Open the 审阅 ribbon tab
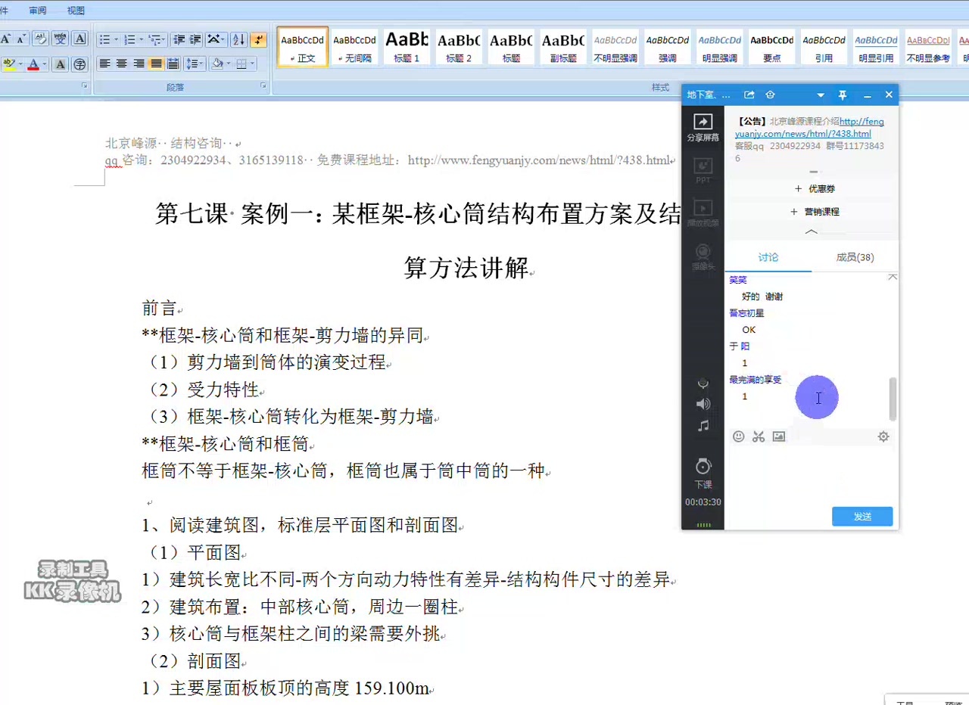This screenshot has height=705, width=969. (x=38, y=11)
